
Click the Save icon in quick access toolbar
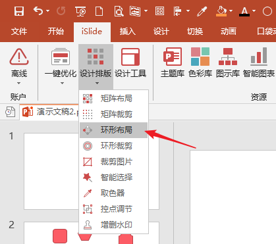tap(19, 11)
